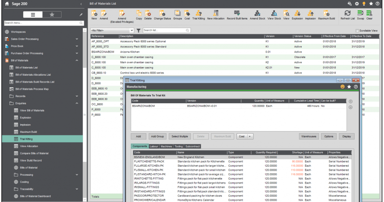384x202 pixels.
Task: Click the lightbulb tips icon
Action: pyautogui.click(x=364, y=4)
